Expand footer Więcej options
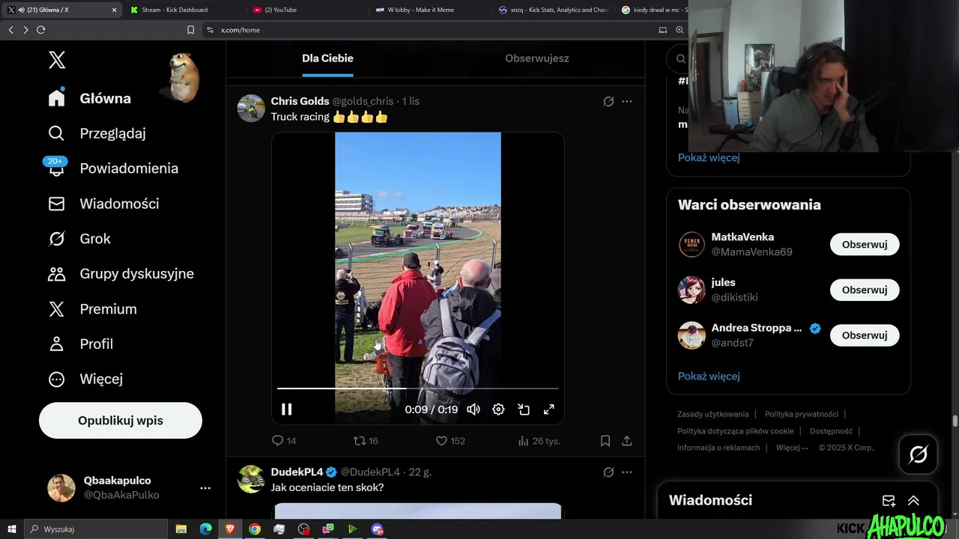The image size is (959, 539). point(792,448)
